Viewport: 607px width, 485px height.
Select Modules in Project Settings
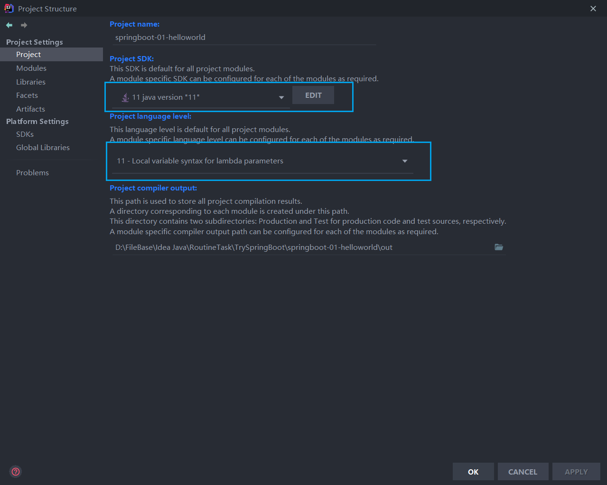(x=31, y=68)
